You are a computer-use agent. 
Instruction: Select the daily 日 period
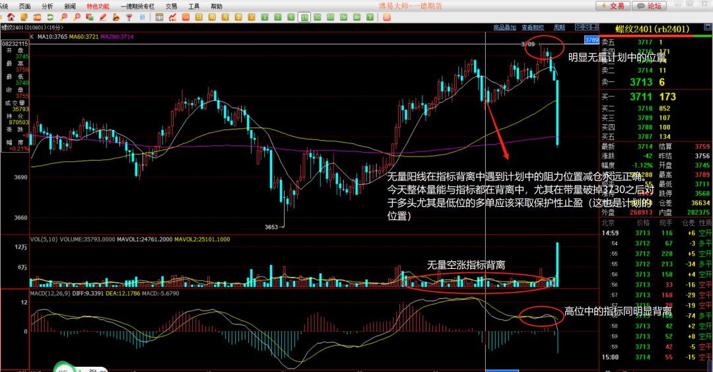pyautogui.click(x=199, y=17)
